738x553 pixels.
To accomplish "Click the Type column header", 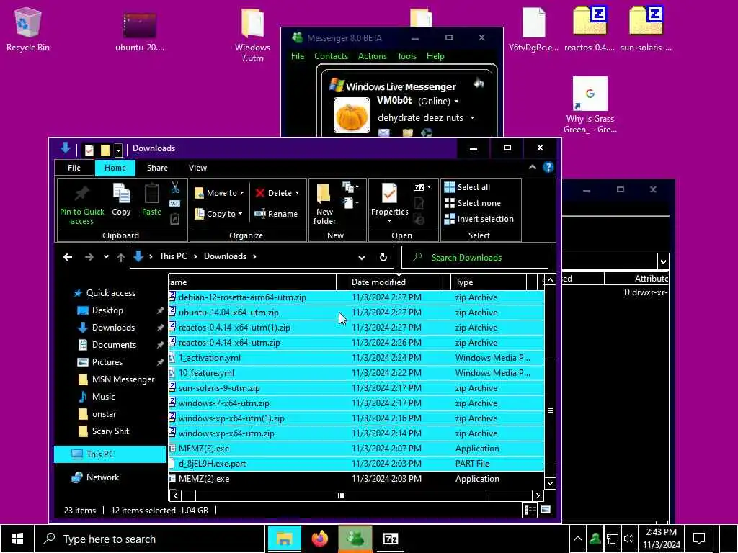I will (488, 282).
